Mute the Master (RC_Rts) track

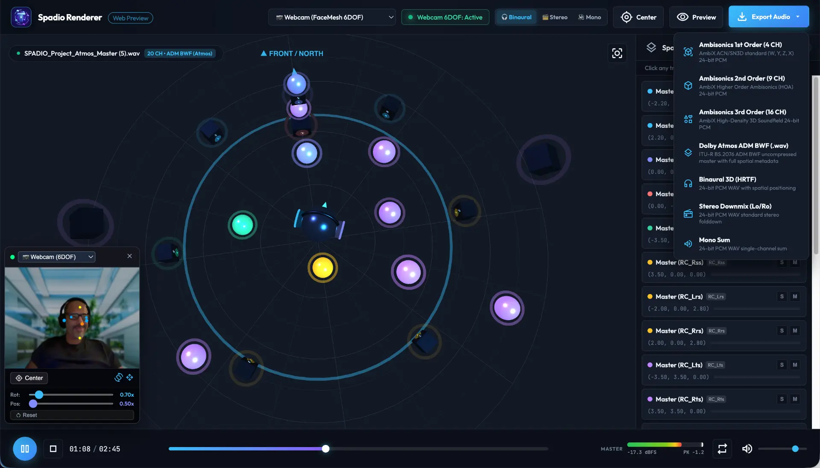pyautogui.click(x=795, y=399)
